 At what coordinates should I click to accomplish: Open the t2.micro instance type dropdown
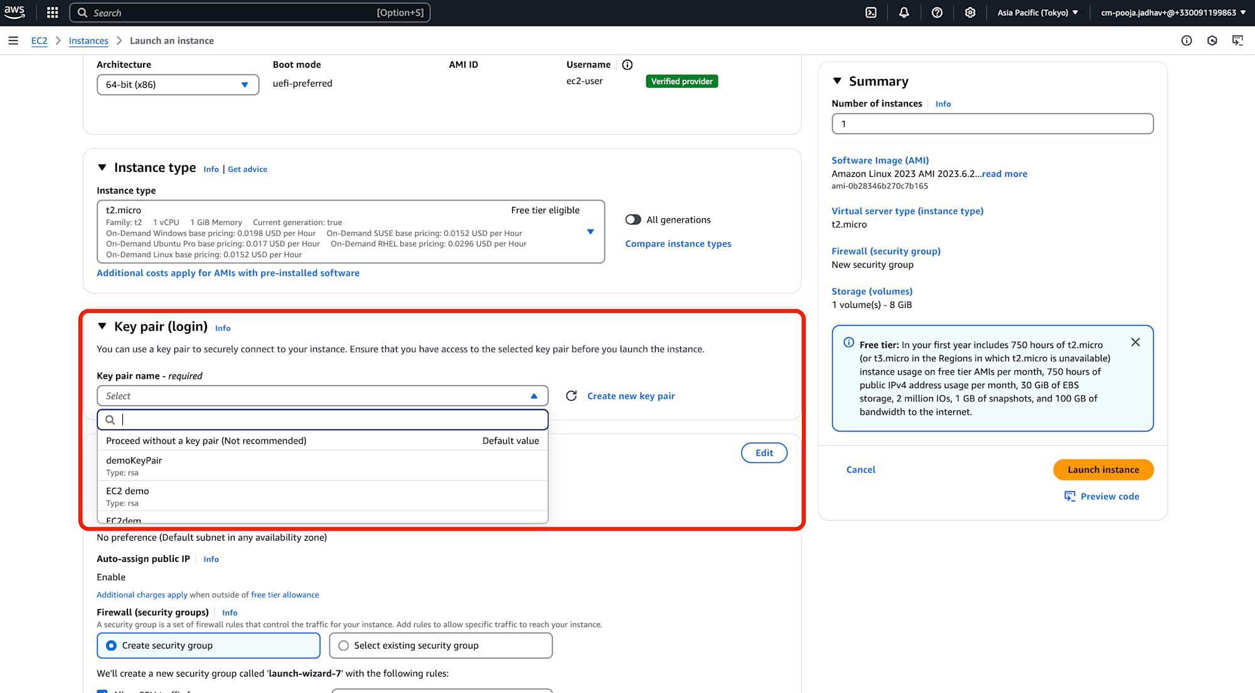click(351, 231)
